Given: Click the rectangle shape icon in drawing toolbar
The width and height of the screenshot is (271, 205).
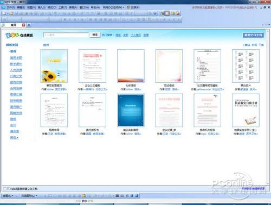Looking at the screenshot, I should coord(50,196).
